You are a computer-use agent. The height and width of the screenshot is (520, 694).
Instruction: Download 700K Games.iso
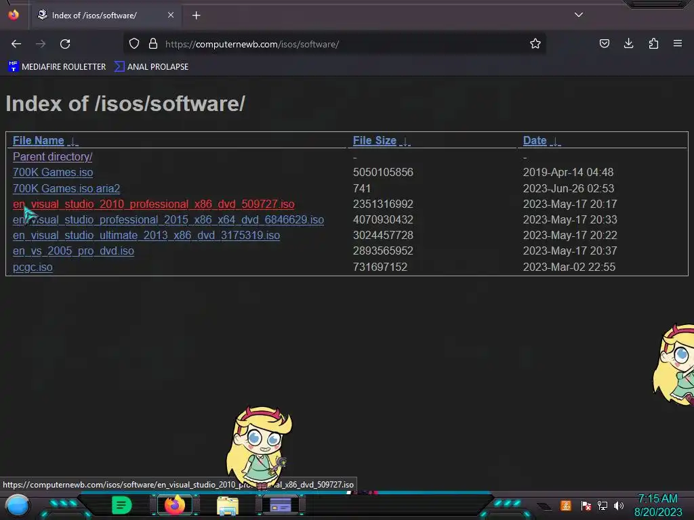point(53,173)
